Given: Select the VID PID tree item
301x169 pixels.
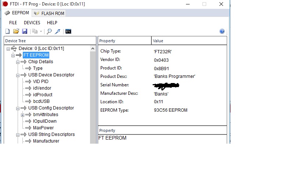Looking at the screenshot, I should (41, 82).
